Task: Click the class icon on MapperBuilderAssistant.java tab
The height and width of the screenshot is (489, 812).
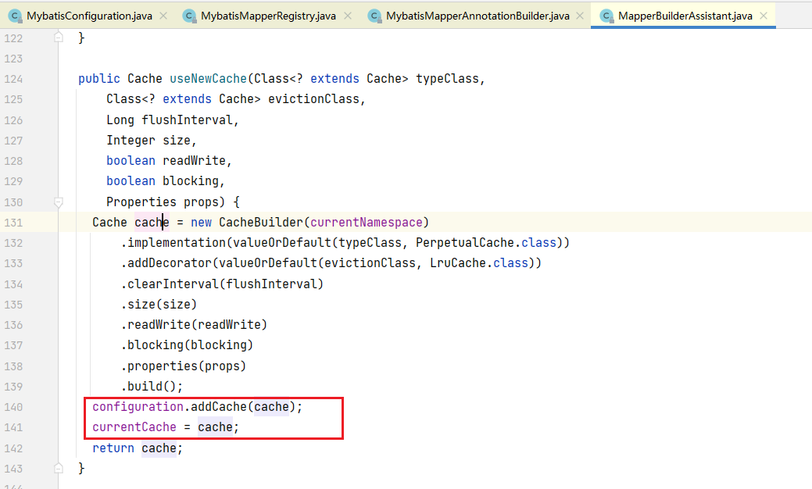Action: click(x=606, y=16)
